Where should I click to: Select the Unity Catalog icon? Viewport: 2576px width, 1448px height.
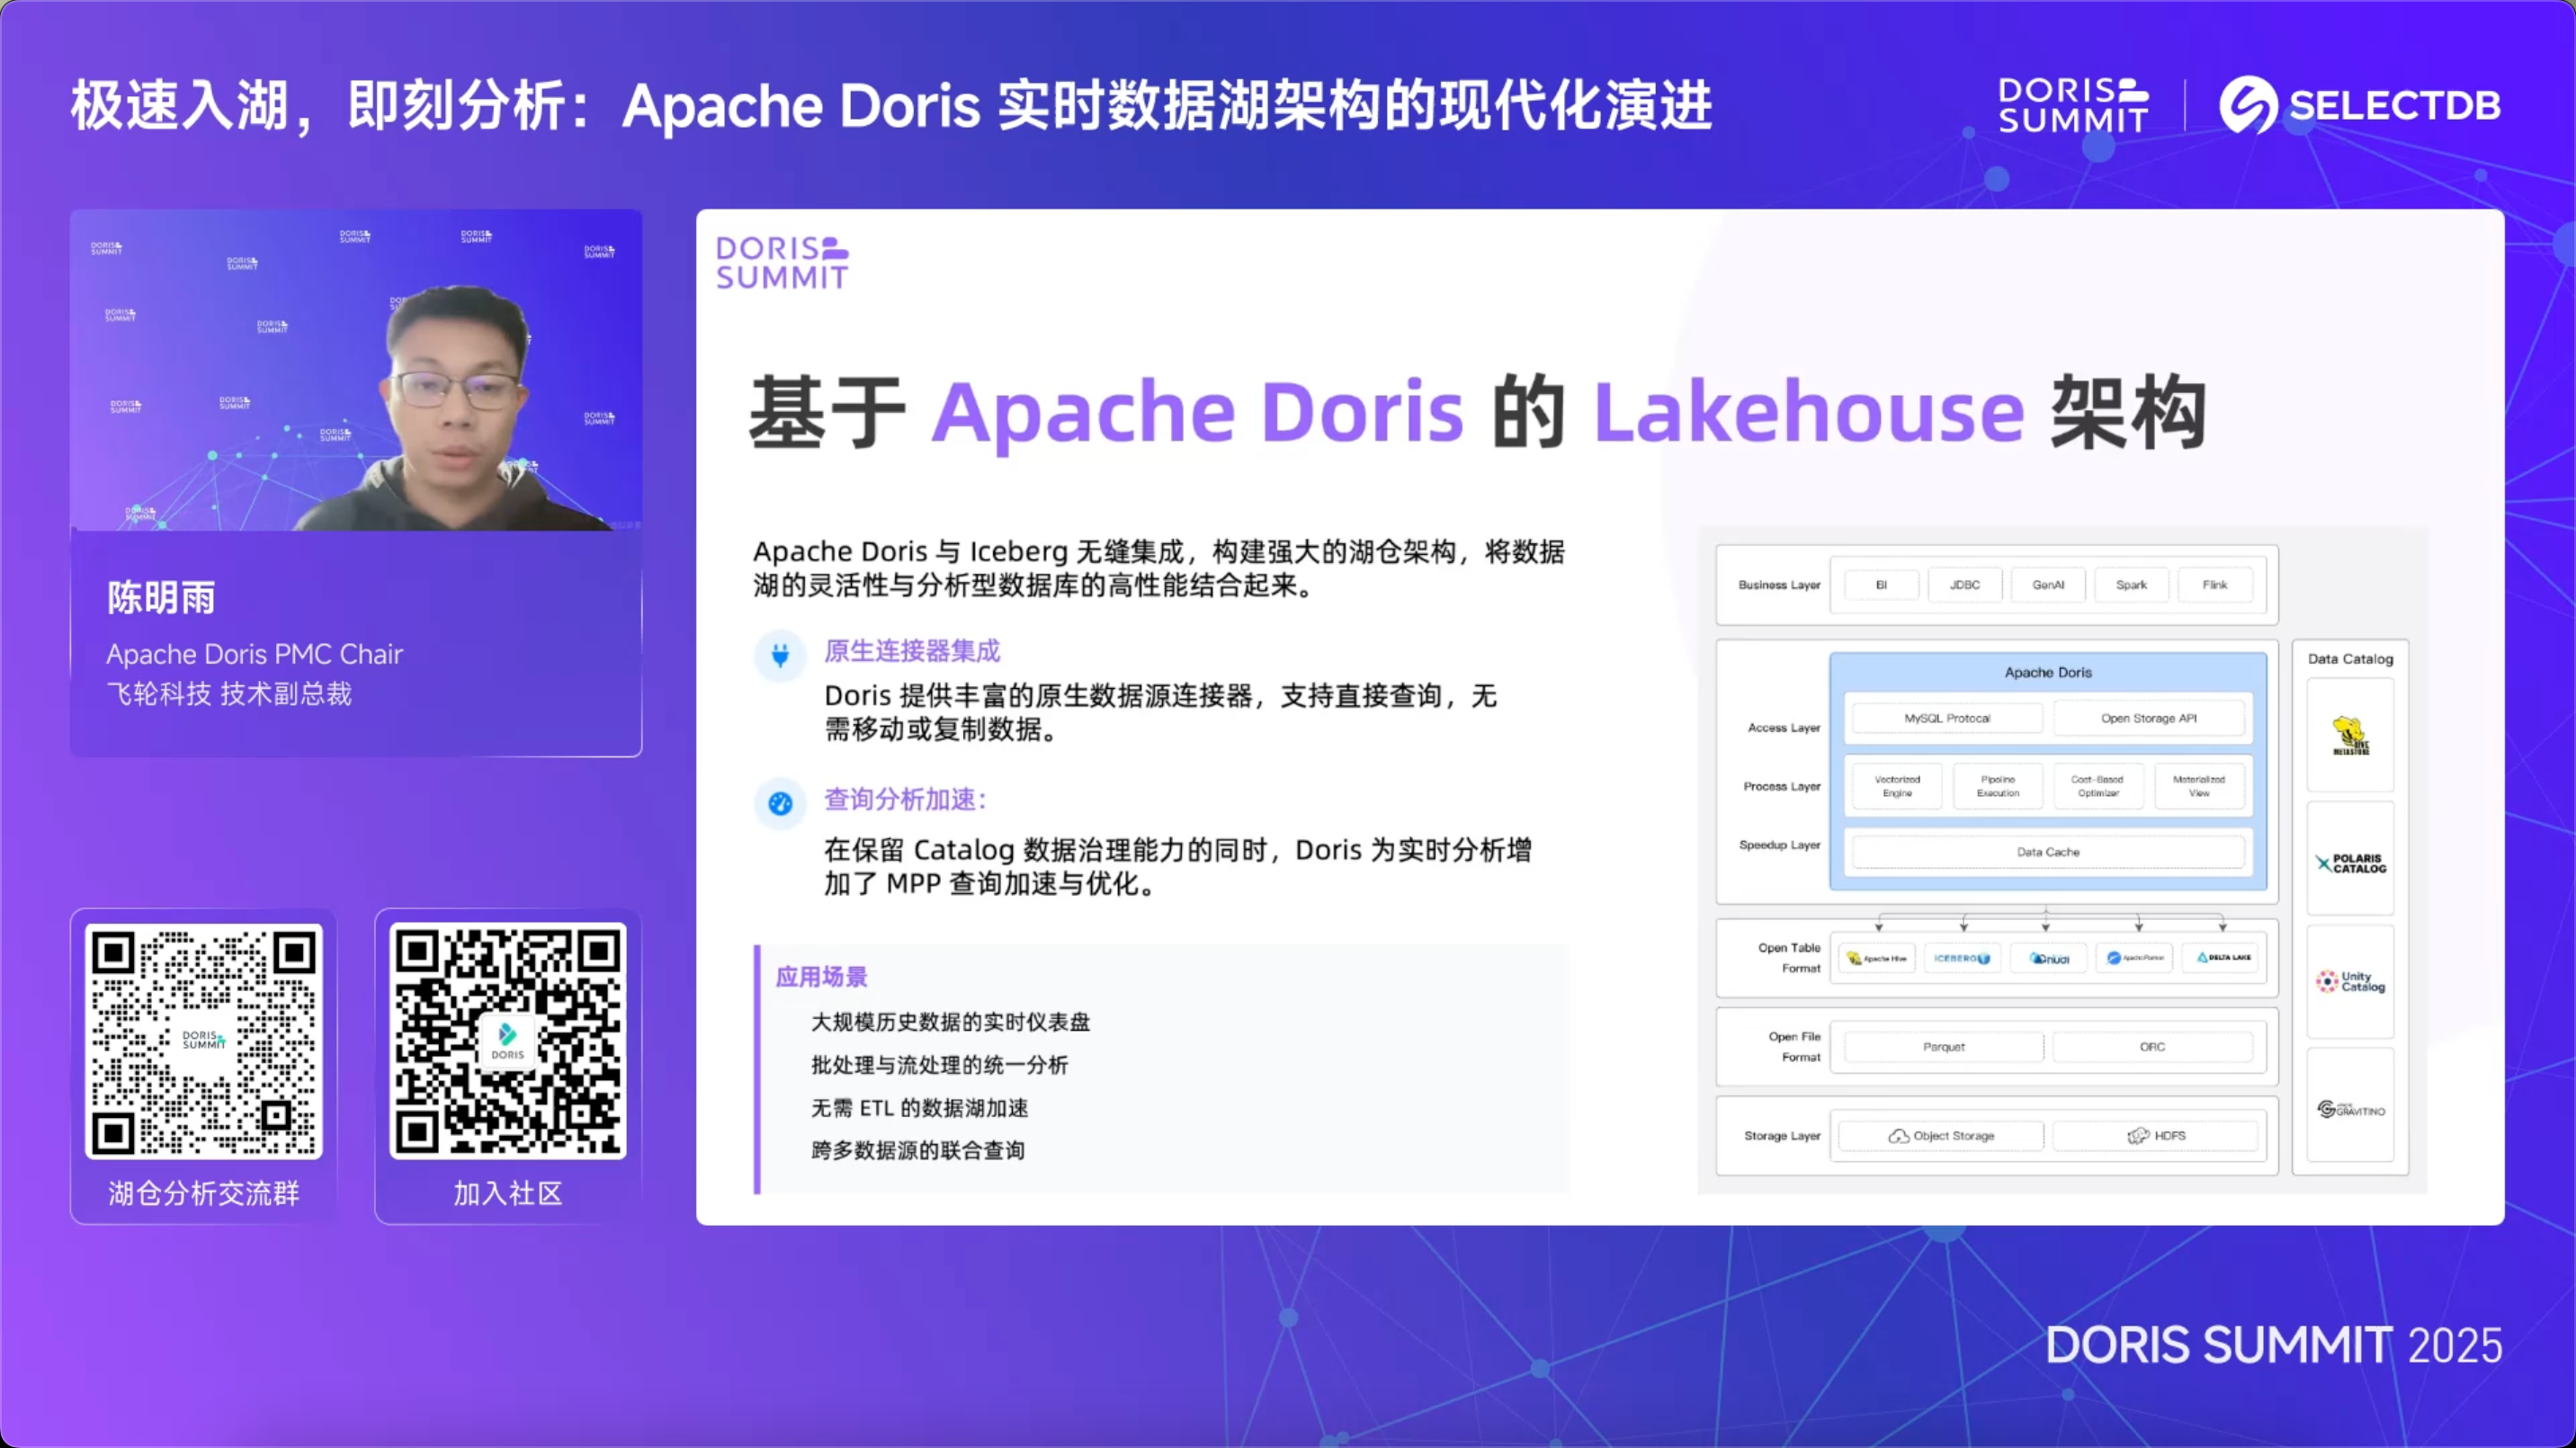point(2350,982)
